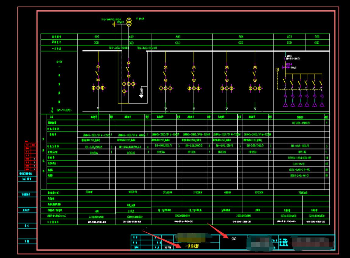Image resolution: width=350 pixels, height=258 pixels.
Task: Select the rightmost capacitor triangle symbol in A05
Action: pos(322,105)
